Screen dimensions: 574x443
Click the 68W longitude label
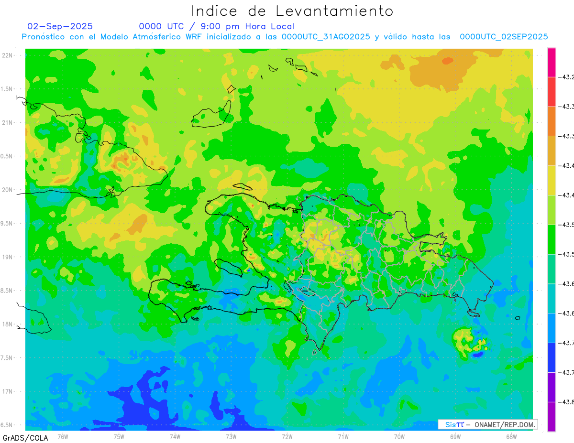(511, 437)
